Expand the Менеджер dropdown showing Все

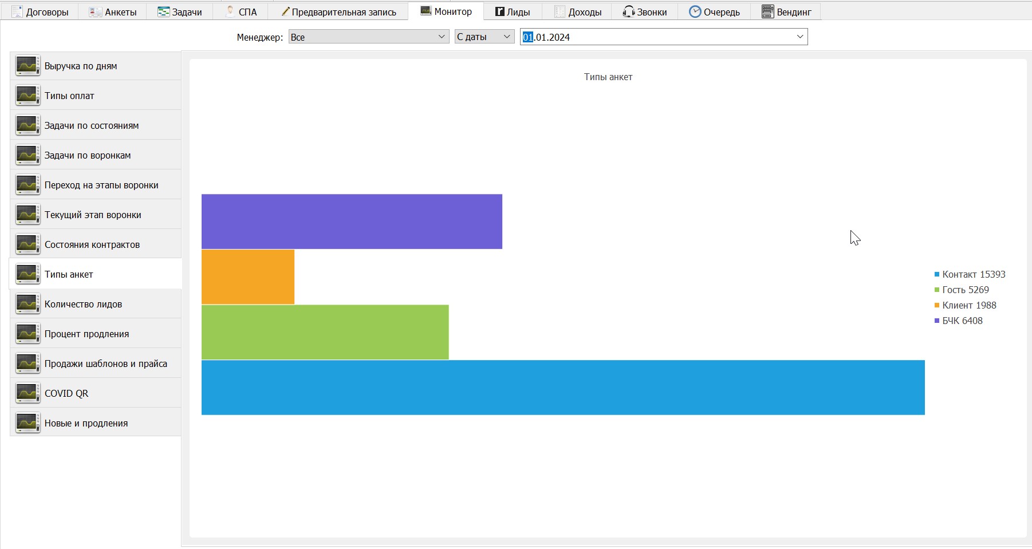369,37
